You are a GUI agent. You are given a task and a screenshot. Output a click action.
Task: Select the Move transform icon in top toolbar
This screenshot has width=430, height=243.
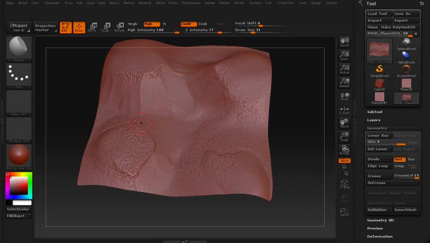click(x=92, y=27)
